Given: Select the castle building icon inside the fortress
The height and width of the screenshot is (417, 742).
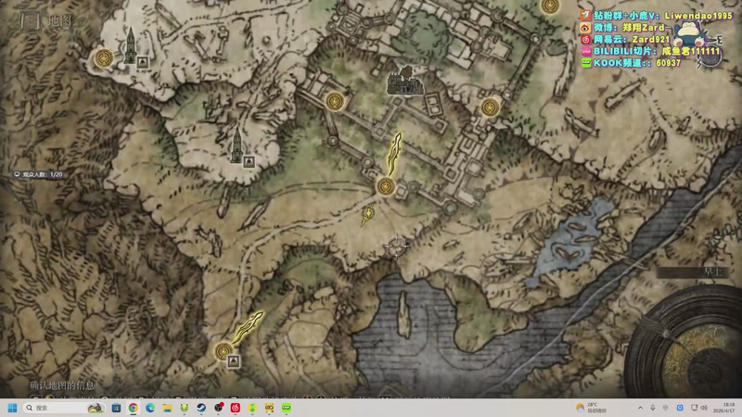Looking at the screenshot, I should point(404,81).
